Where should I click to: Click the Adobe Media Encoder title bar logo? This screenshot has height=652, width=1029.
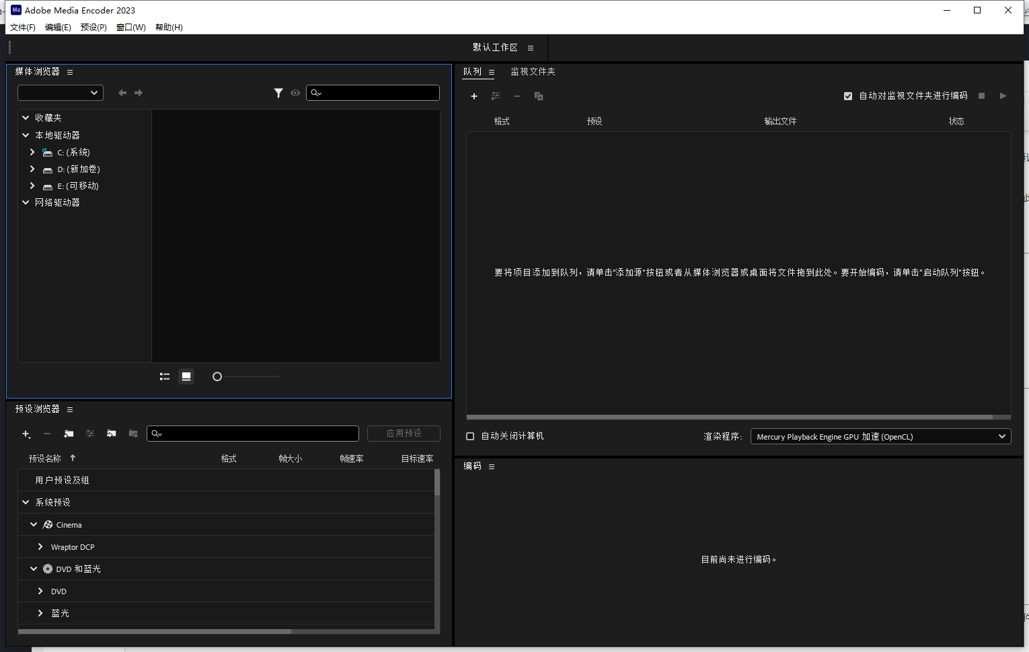(16, 10)
